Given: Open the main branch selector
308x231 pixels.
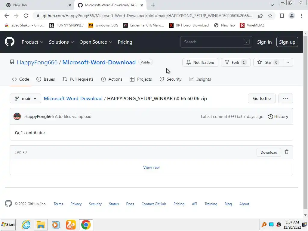Looking at the screenshot, I should click(x=25, y=98).
